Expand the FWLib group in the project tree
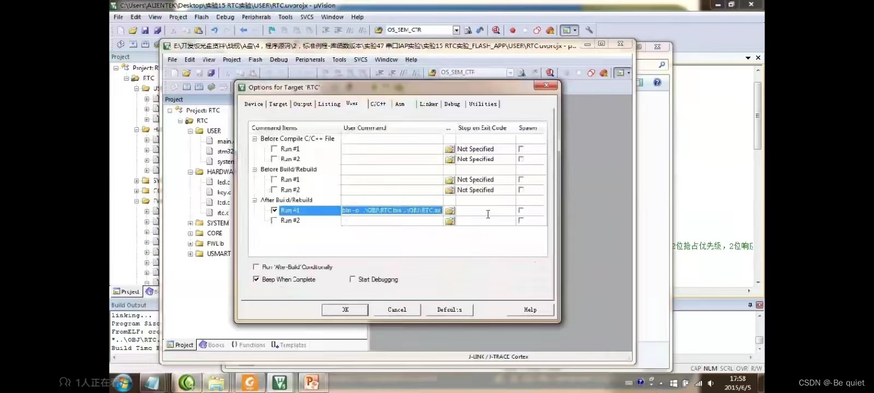The width and height of the screenshot is (874, 393). (190, 243)
